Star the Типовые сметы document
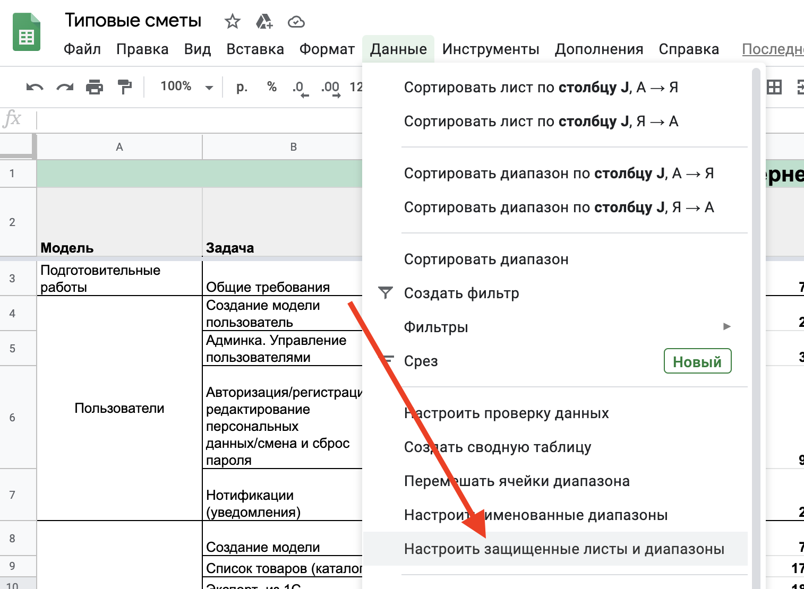This screenshot has height=589, width=804. 232,22
